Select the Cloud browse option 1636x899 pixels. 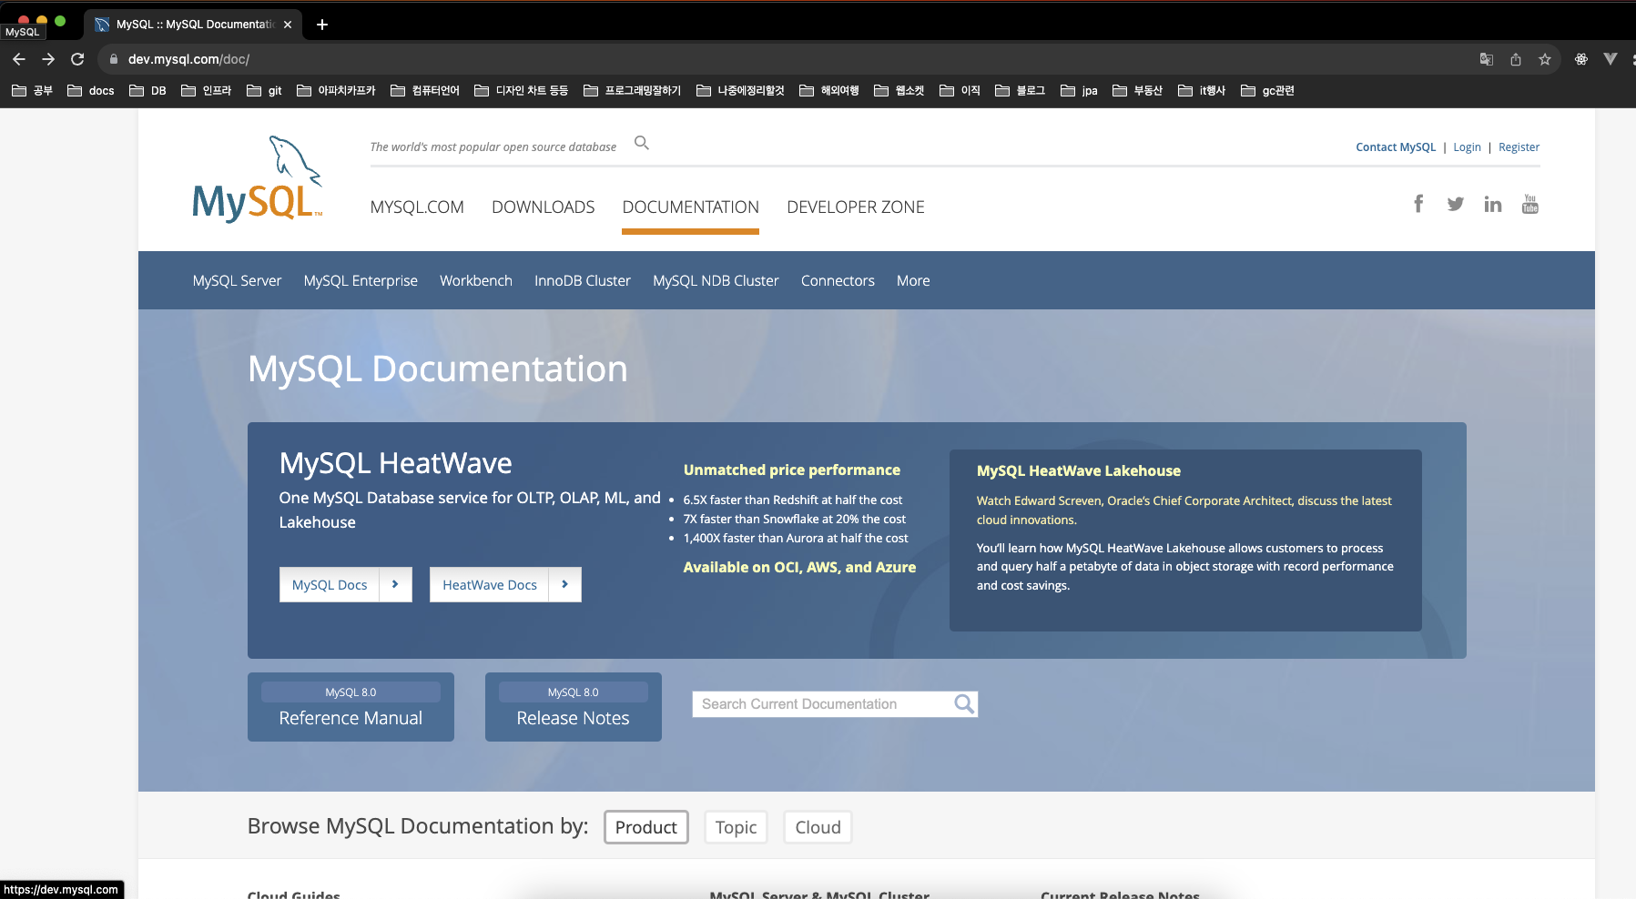818,827
